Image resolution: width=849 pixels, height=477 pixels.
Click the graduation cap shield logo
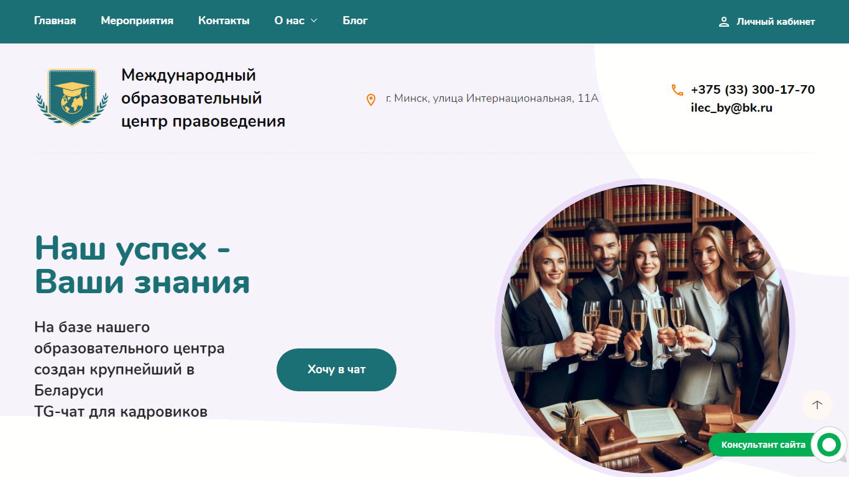tap(73, 98)
